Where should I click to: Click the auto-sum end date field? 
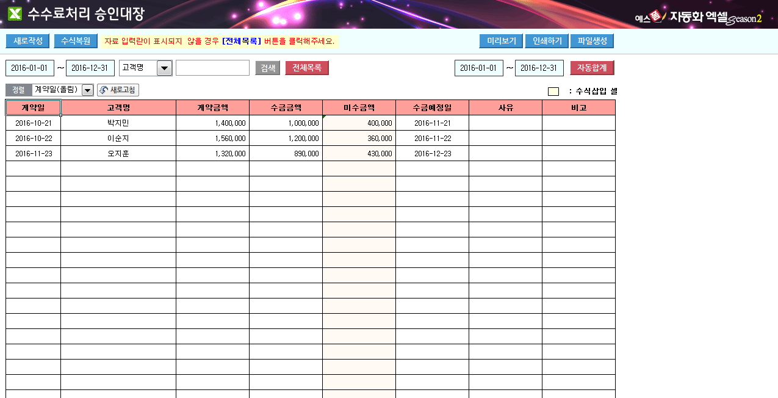click(x=539, y=68)
